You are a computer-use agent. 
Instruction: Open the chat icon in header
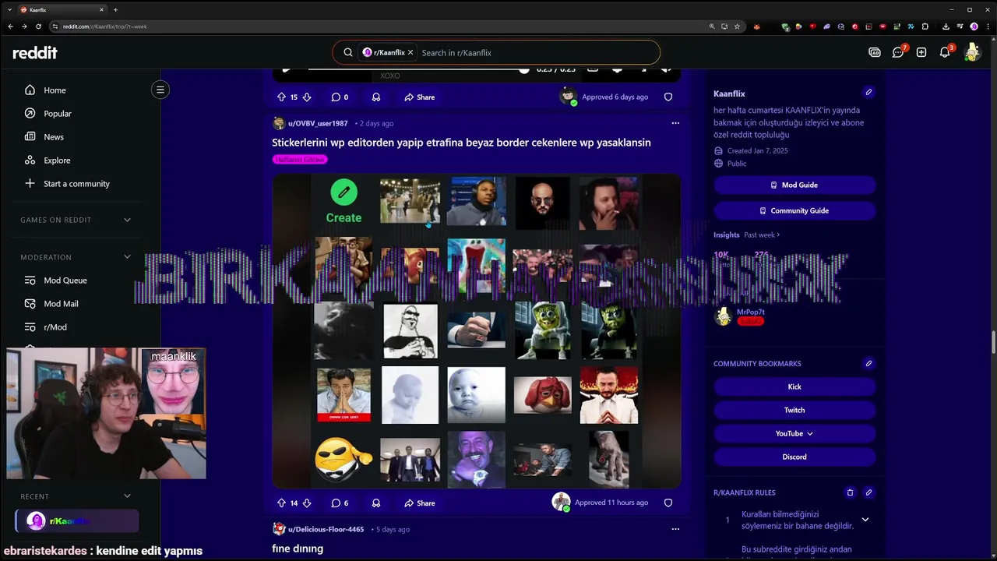[x=898, y=52]
